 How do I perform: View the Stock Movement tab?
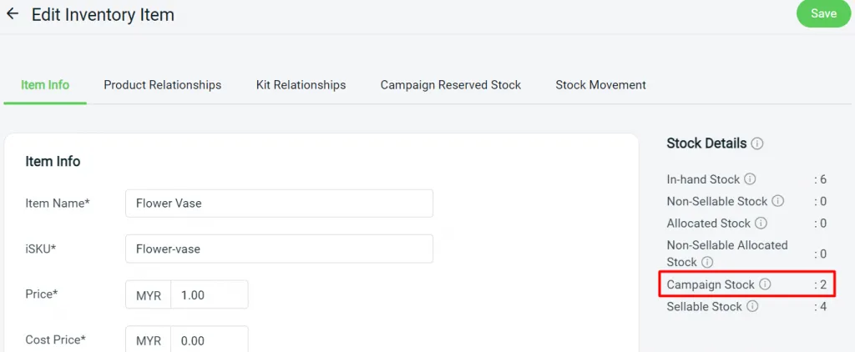600,85
